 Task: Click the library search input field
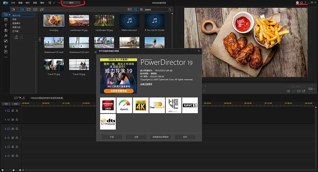pyautogui.click(x=156, y=9)
